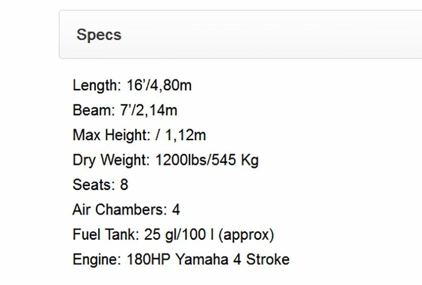Click the Max Height label
The image size is (422, 285).
tap(111, 135)
